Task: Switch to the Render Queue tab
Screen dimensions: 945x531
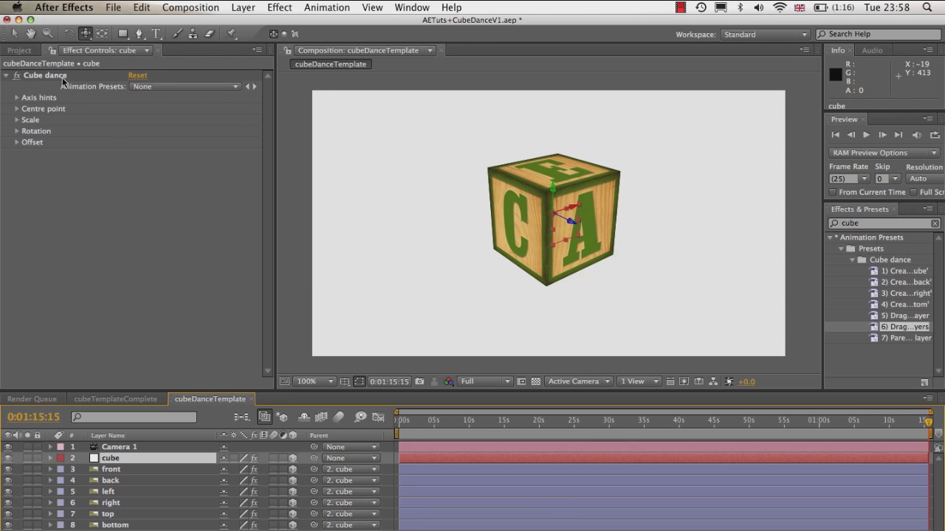Action: coord(32,399)
